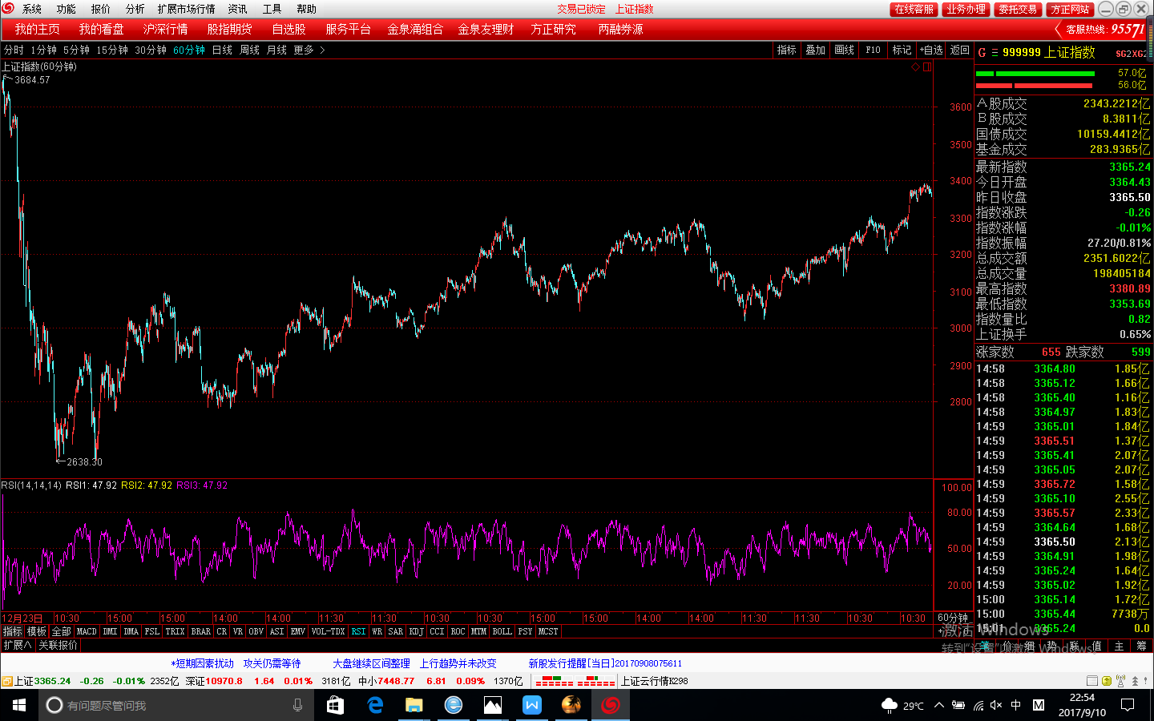Viewport: 1154px width, 721px height.
Task: Select the DMI indicator
Action: 110,632
